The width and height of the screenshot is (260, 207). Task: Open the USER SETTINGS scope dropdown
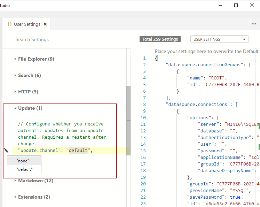point(219,39)
